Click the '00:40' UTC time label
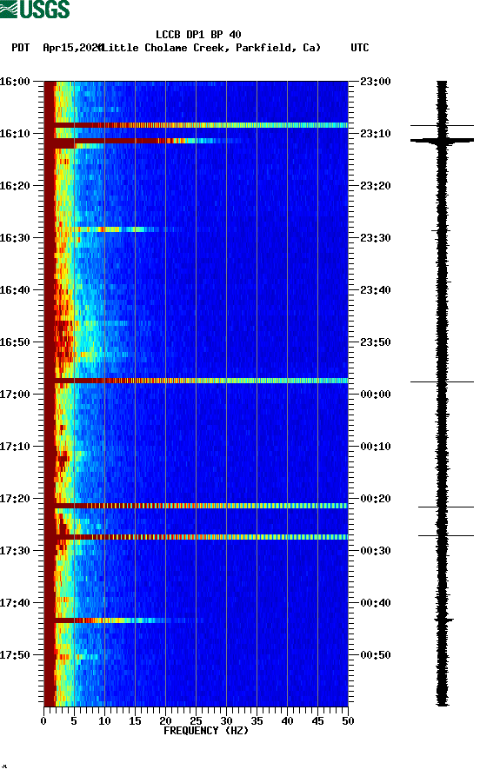The image size is (480, 776). click(x=376, y=603)
